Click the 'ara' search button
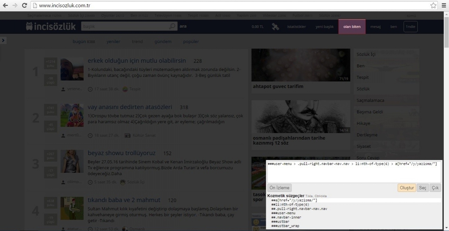 coord(183,26)
